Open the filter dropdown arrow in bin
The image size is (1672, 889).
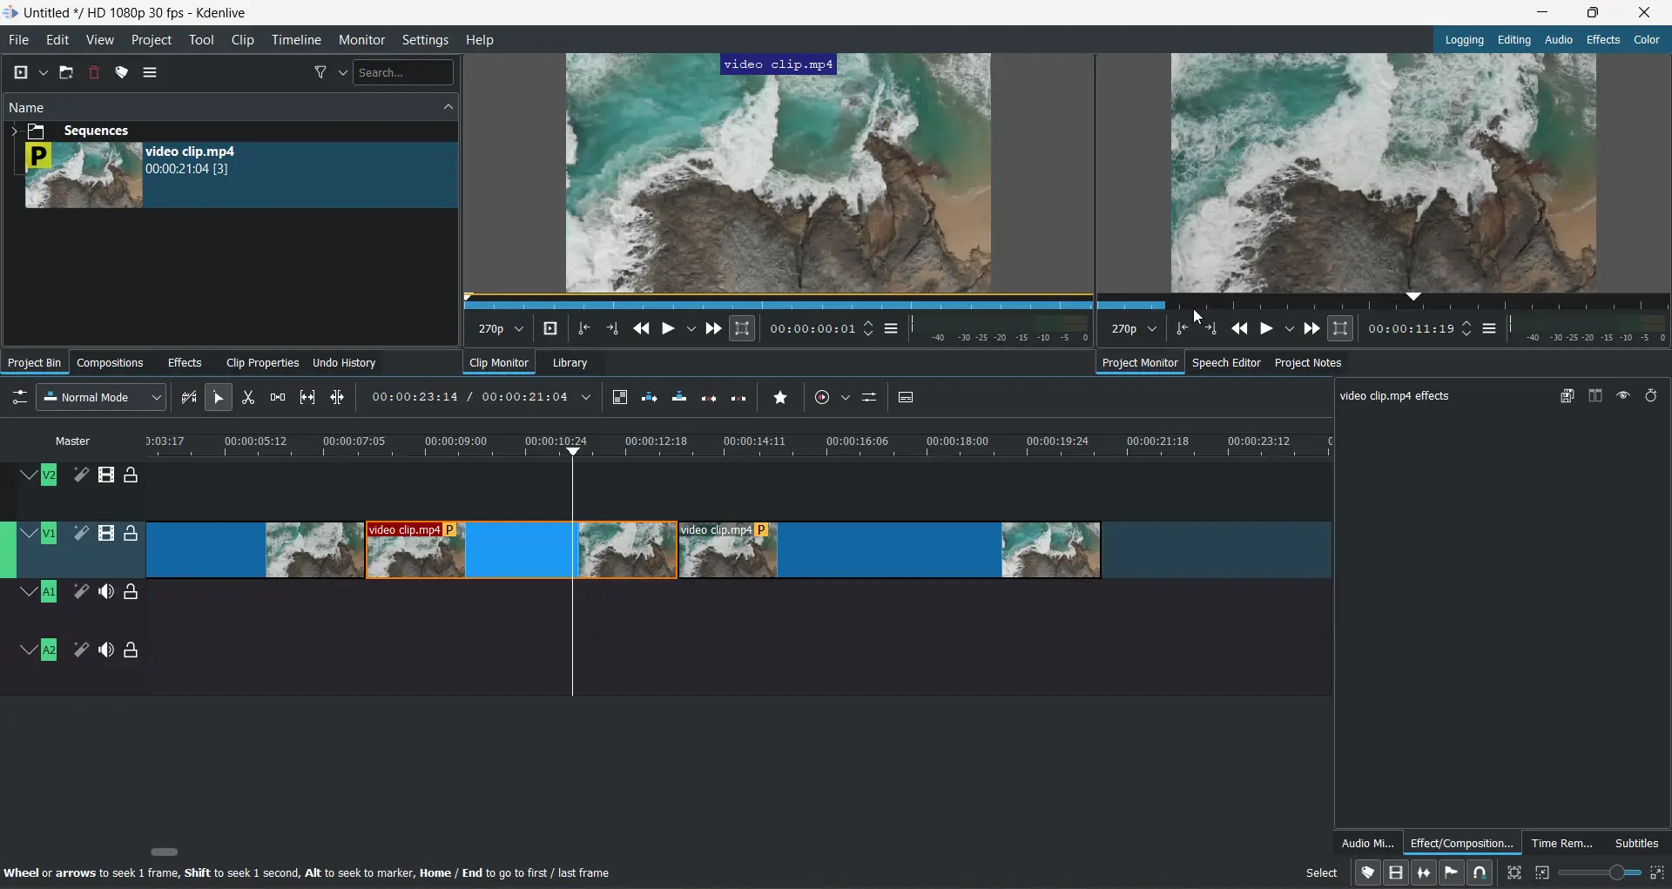coord(343,73)
